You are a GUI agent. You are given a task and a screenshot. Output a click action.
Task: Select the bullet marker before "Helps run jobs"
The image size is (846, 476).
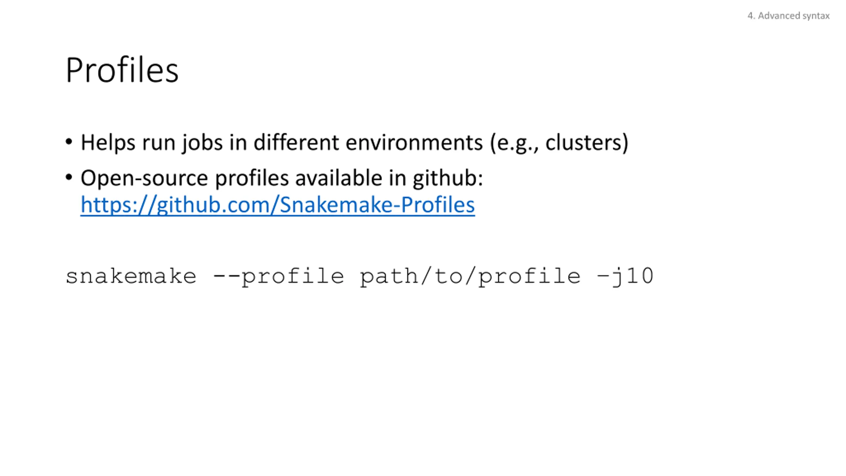coord(69,142)
